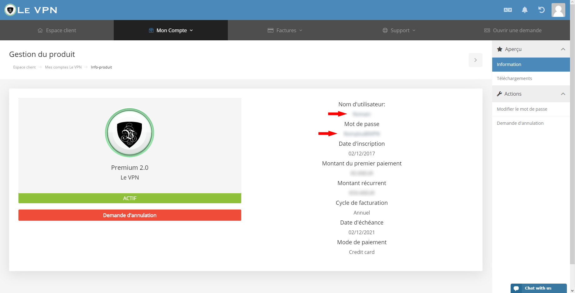The image size is (575, 293).
Task: Click the ticket icon by Ouvrir une demande
Action: pos(487,30)
